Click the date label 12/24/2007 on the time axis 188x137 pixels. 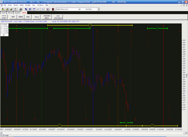pyautogui.click(x=118, y=129)
